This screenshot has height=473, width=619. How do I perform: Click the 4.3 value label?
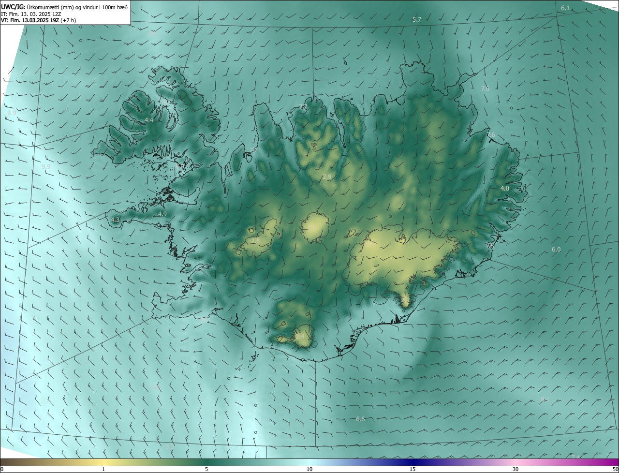(115, 220)
